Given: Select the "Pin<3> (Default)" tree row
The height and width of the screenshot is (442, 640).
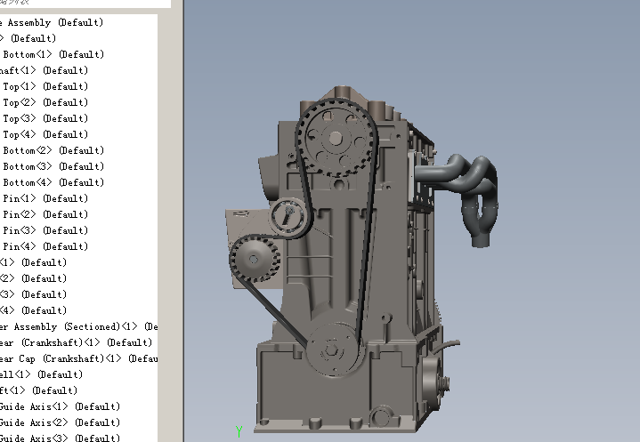Looking at the screenshot, I should [45, 230].
